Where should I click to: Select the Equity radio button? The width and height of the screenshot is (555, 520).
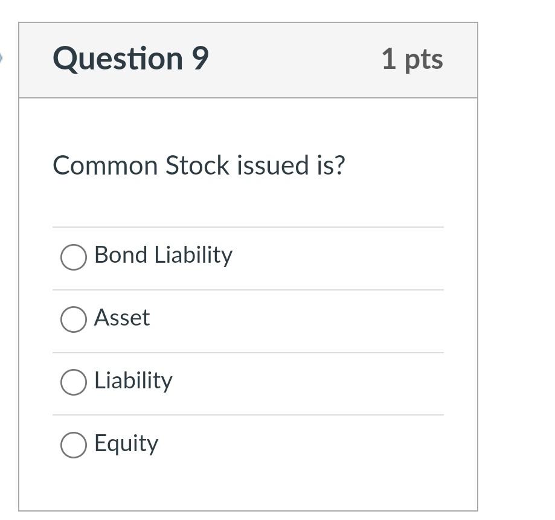click(x=73, y=445)
